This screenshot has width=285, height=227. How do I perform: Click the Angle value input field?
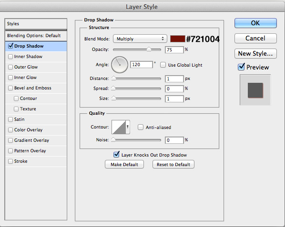[x=142, y=65]
